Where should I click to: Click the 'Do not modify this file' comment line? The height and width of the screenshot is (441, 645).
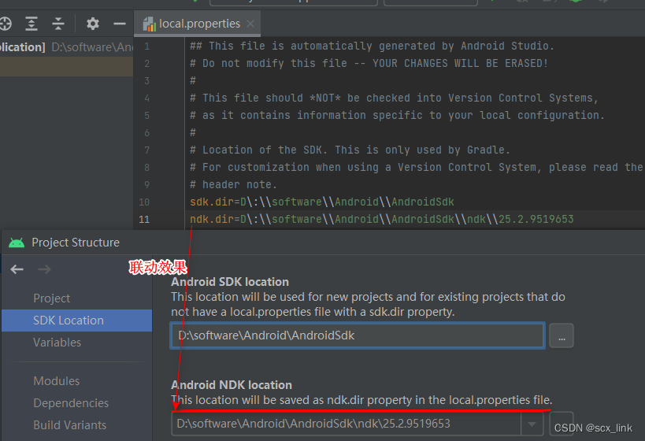(369, 63)
